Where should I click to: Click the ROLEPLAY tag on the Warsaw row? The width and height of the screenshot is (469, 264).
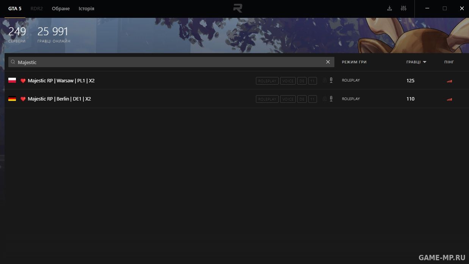[267, 81]
